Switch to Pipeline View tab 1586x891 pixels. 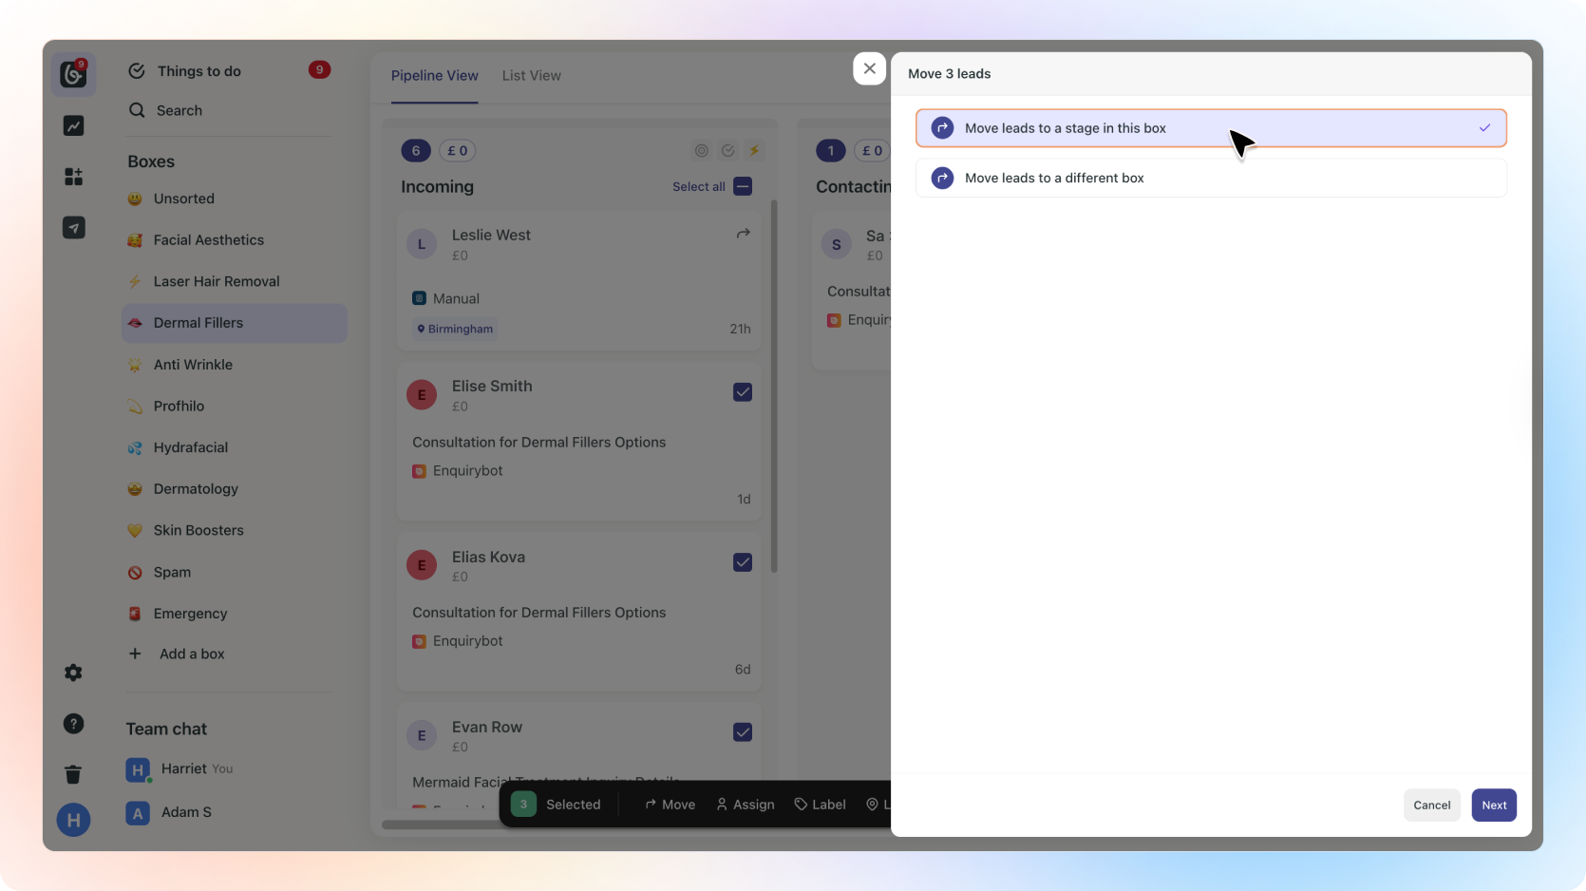click(435, 76)
